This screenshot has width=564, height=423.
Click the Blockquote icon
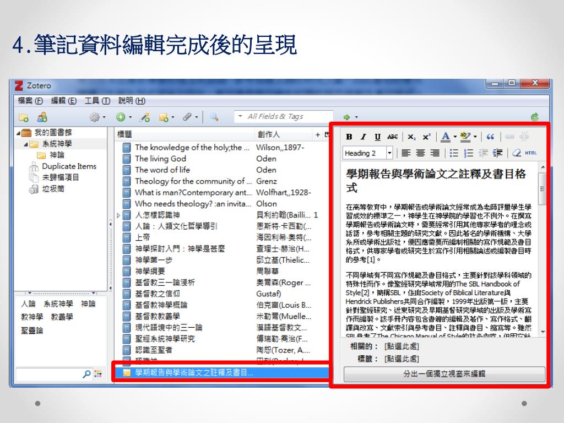490,137
